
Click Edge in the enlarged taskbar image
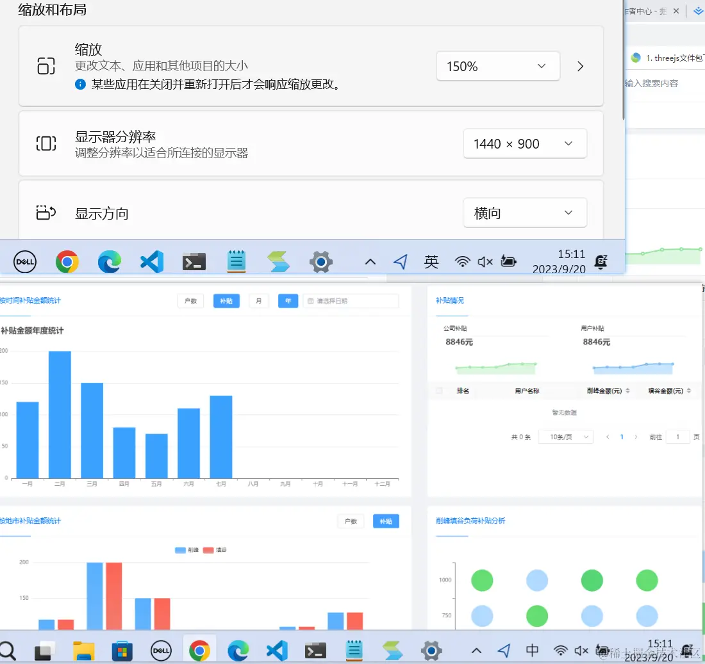(x=109, y=261)
